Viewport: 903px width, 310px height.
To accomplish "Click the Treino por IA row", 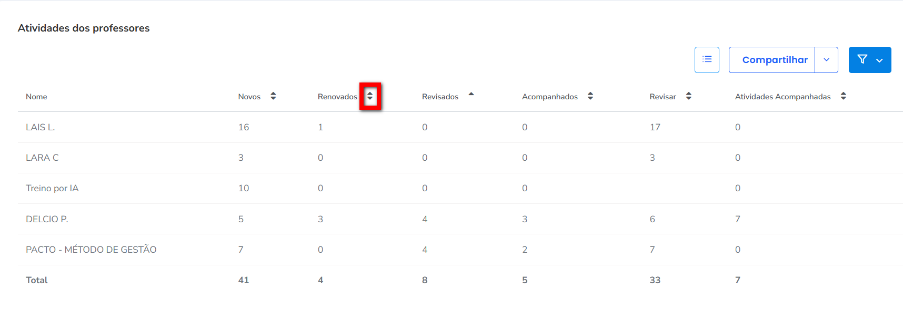I will click(52, 188).
